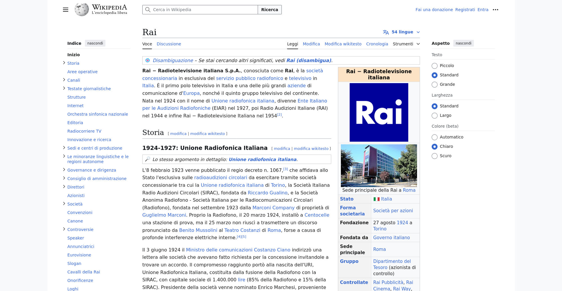562x291 pixels.
Task: Open the Benito Mussolini link
Action: click(198, 230)
